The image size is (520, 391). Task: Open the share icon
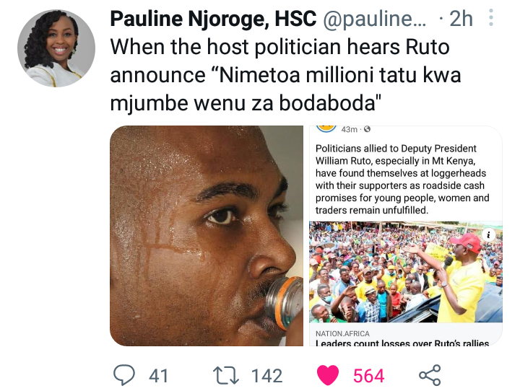tap(430, 375)
